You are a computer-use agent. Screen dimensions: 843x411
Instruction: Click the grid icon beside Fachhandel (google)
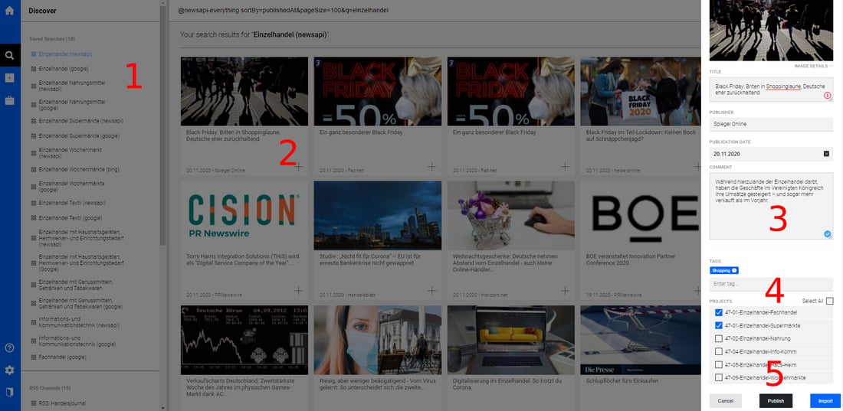[x=33, y=357]
